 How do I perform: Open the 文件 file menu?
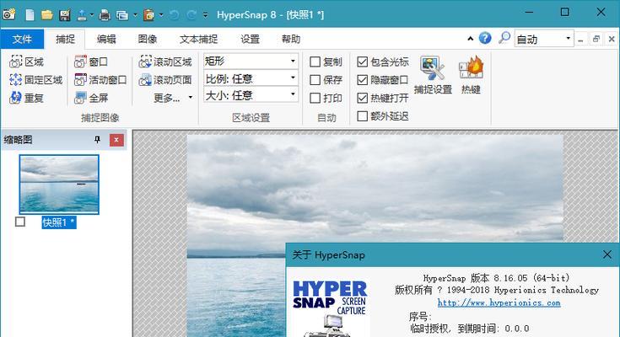[x=22, y=39]
